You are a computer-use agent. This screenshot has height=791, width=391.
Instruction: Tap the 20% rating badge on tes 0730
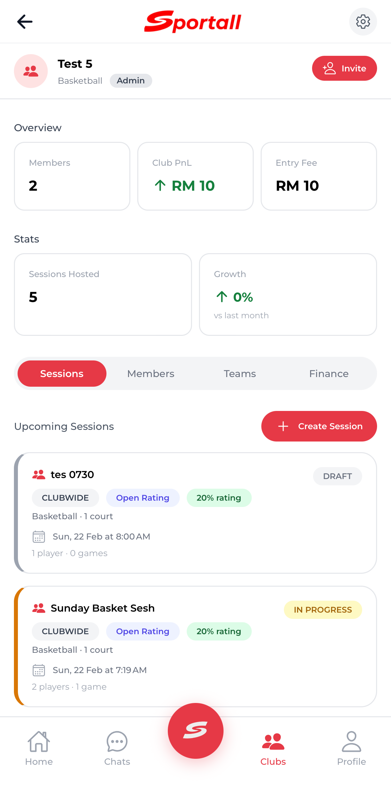pos(219,498)
